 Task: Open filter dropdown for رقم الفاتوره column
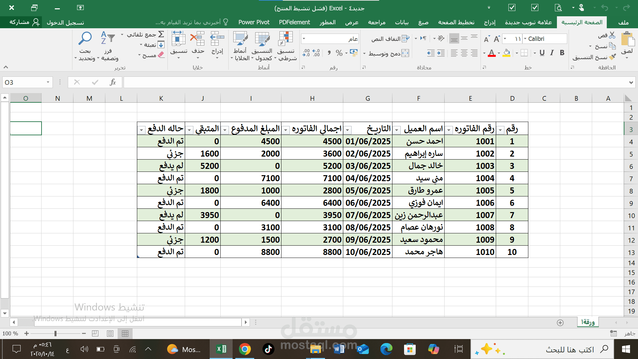[449, 130]
